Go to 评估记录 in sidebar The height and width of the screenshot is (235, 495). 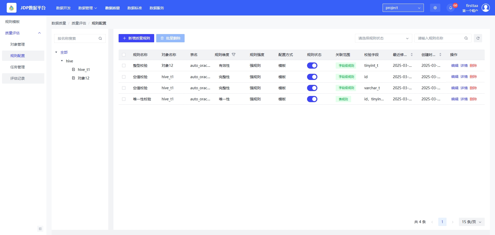coord(23,78)
